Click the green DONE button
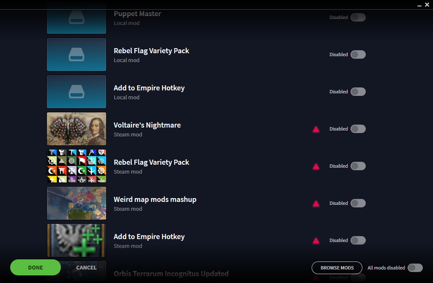433x283 pixels. pyautogui.click(x=36, y=267)
